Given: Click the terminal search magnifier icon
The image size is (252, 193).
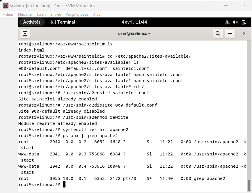Looking at the screenshot, I should (218, 33).
